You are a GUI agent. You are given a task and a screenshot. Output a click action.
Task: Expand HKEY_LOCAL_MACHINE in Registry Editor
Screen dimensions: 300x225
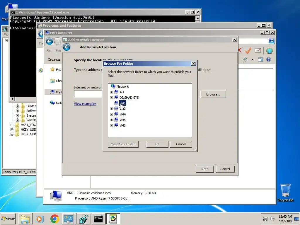pos(12,125)
